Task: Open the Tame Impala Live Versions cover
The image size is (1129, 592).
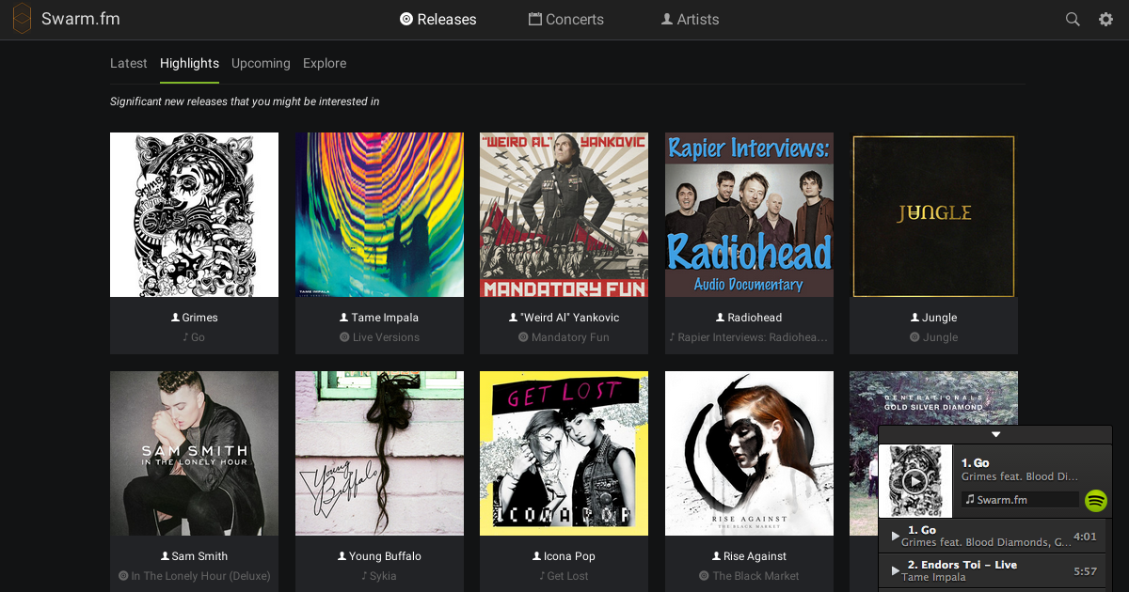Action: 379,215
